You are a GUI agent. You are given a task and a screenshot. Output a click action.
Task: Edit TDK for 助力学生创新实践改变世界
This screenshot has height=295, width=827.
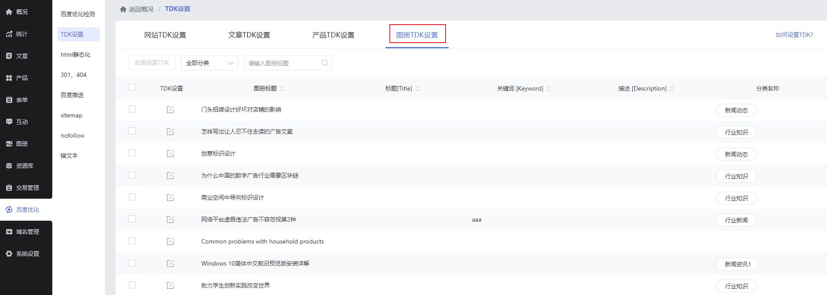coord(170,285)
